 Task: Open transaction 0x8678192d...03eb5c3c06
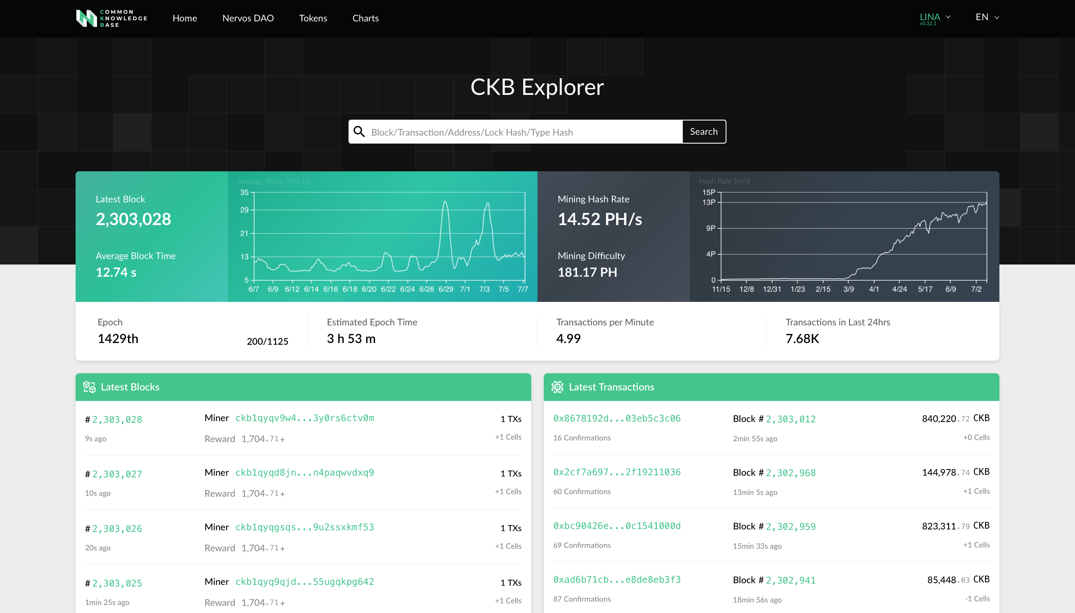click(x=616, y=418)
